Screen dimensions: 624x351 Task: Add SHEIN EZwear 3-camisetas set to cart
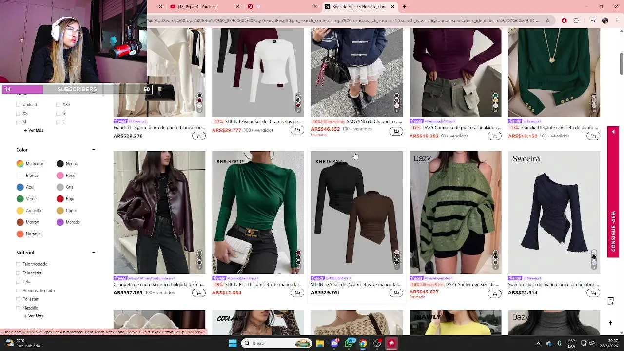297,130
